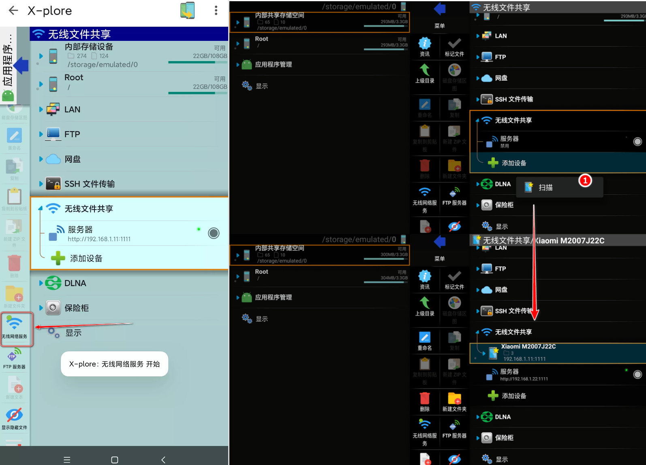Tap the Android back navigation button

pyautogui.click(x=163, y=460)
